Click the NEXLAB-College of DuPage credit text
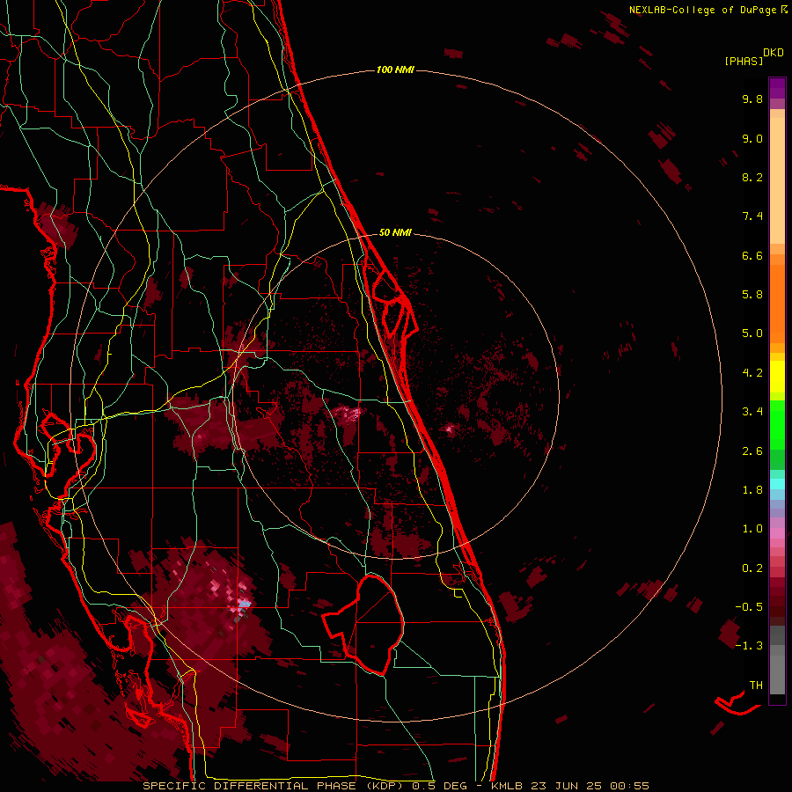792x792 pixels. point(704,10)
